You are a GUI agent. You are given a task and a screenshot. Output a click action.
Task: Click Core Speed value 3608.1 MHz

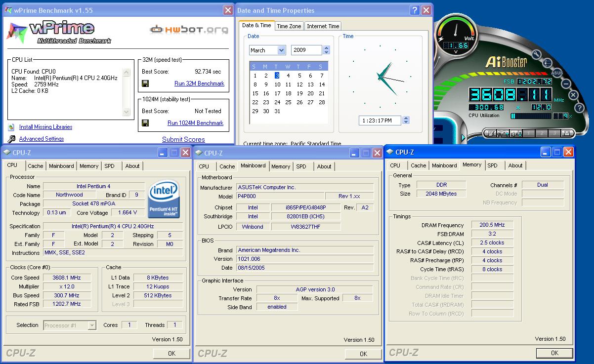click(67, 278)
